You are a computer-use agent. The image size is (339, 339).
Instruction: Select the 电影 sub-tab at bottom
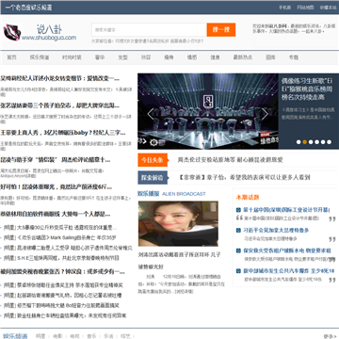pos(57,336)
